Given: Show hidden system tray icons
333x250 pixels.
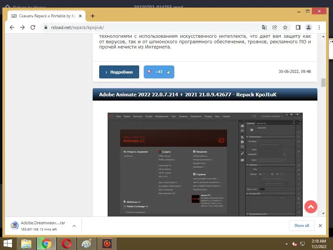Looking at the screenshot, I should [x=287, y=244].
